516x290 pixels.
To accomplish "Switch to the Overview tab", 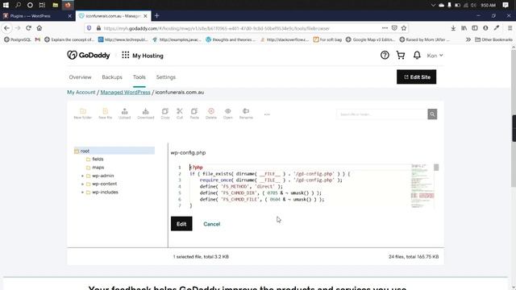I will 80,77.
